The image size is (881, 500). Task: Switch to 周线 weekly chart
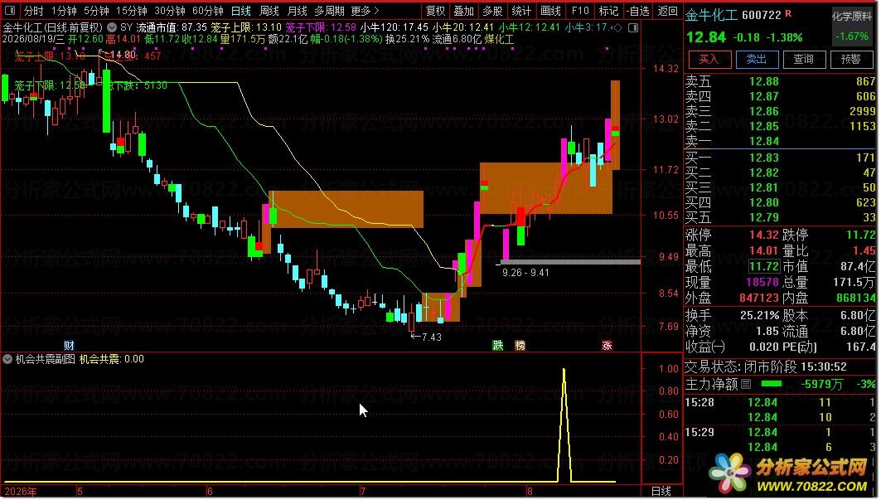(269, 11)
